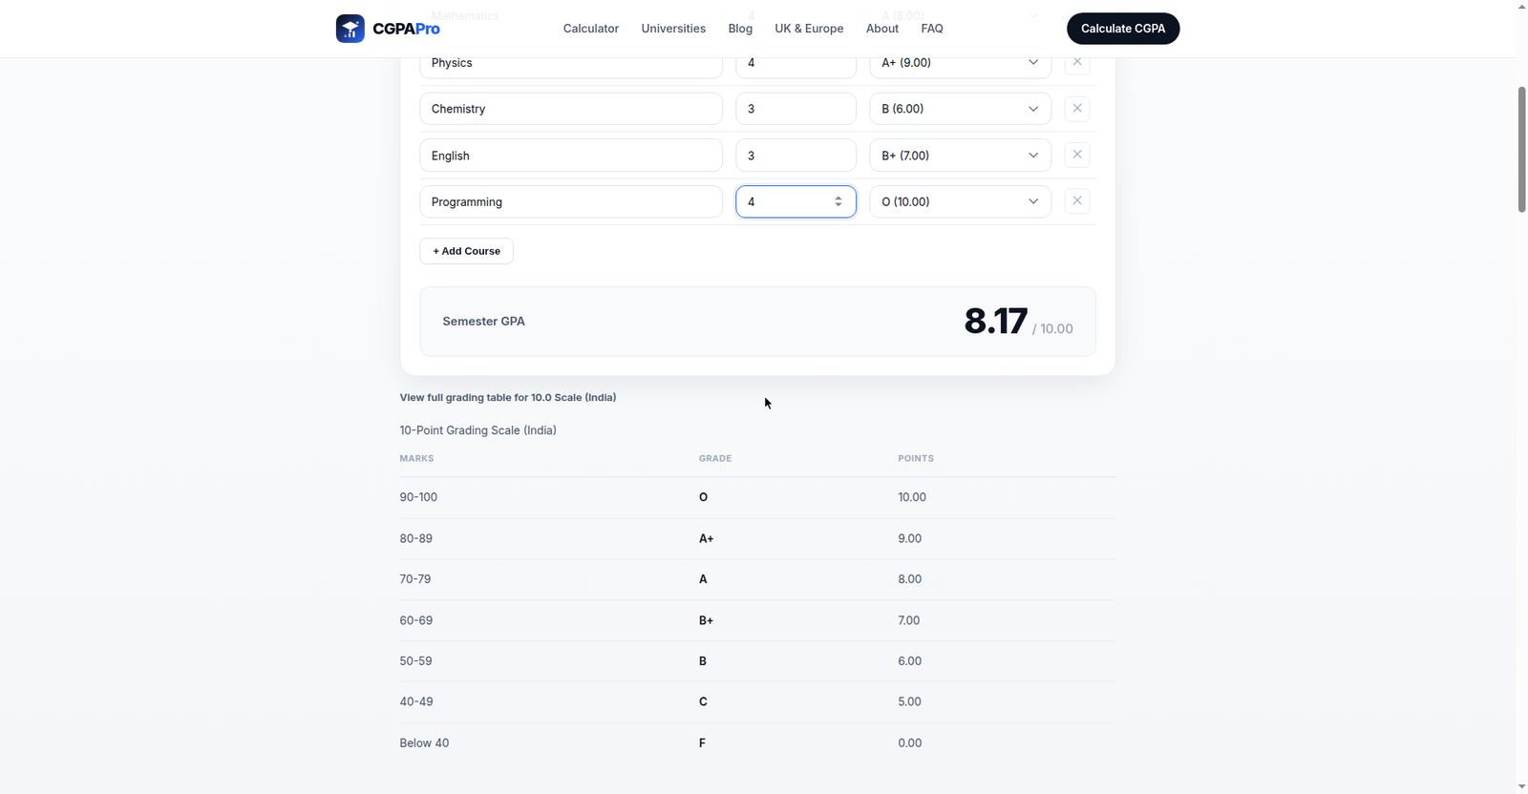Image resolution: width=1528 pixels, height=794 pixels.
Task: Click the Chemistry course name field
Action: pyautogui.click(x=571, y=109)
